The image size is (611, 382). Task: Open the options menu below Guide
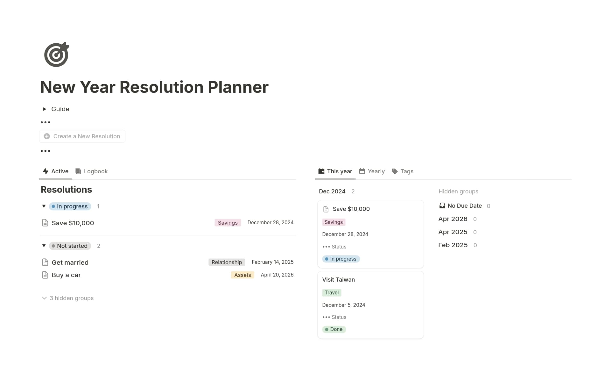click(46, 122)
